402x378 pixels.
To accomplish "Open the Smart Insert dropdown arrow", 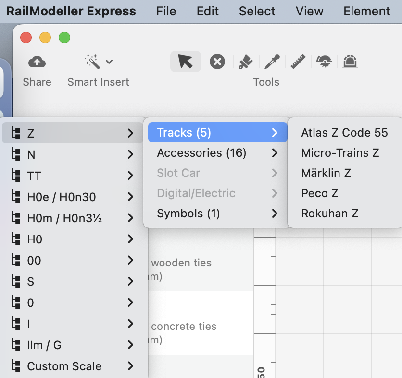I will pos(109,62).
